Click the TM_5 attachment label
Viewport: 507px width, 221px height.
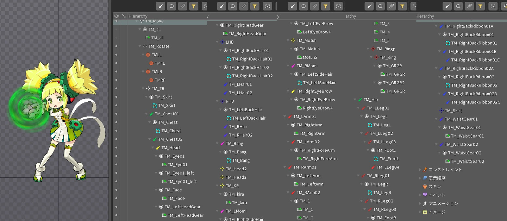point(384,40)
